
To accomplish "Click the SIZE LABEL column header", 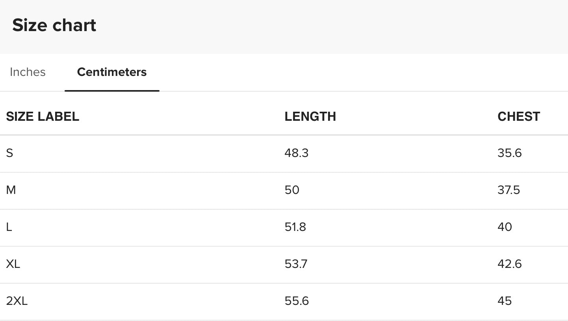I will coord(43,116).
